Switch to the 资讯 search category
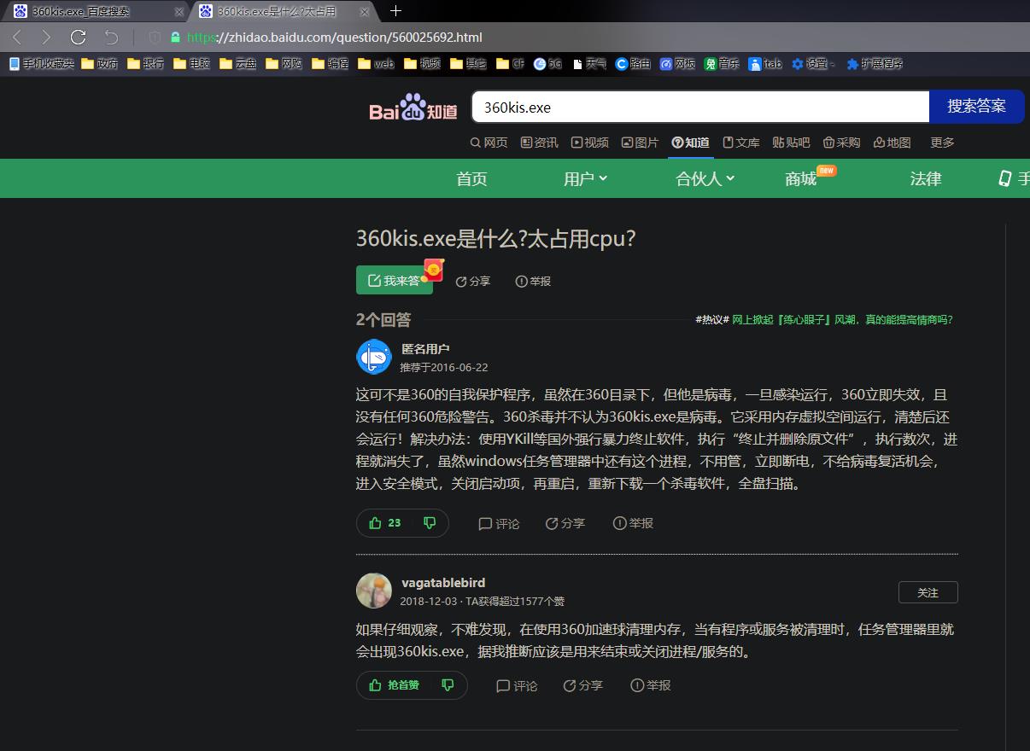 tap(540, 143)
